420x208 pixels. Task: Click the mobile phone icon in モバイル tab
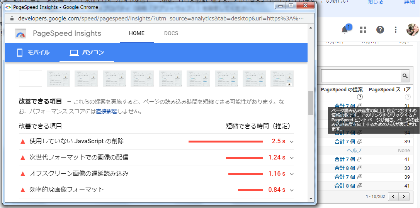pyautogui.click(x=20, y=53)
